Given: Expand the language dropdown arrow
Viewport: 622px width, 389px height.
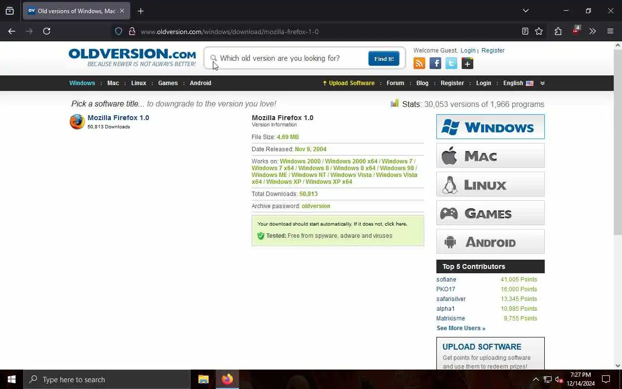Looking at the screenshot, I should click(x=542, y=83).
